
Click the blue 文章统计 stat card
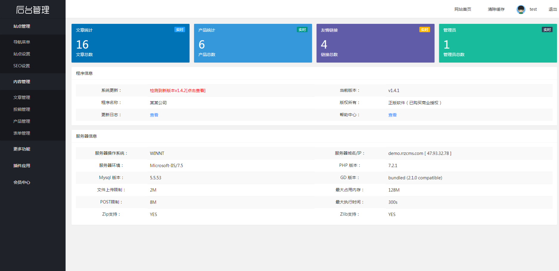point(130,43)
